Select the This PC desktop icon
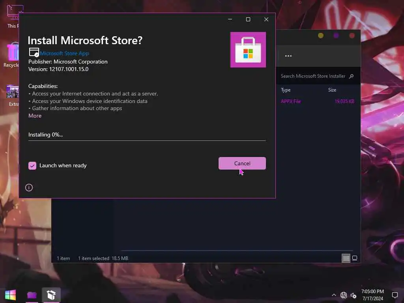Screen dimensions: 404x303 click(13, 17)
